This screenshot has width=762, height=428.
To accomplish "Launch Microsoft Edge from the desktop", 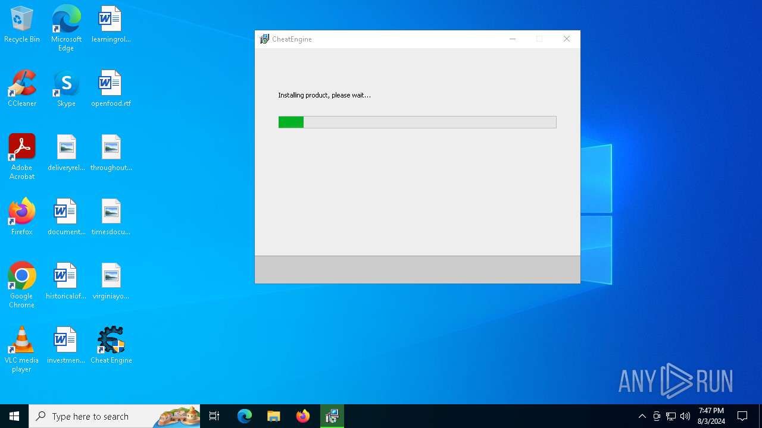I will [x=66, y=28].
